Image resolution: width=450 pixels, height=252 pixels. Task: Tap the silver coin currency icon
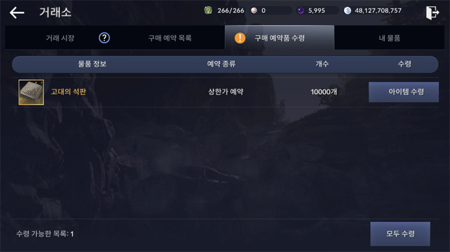[348, 11]
